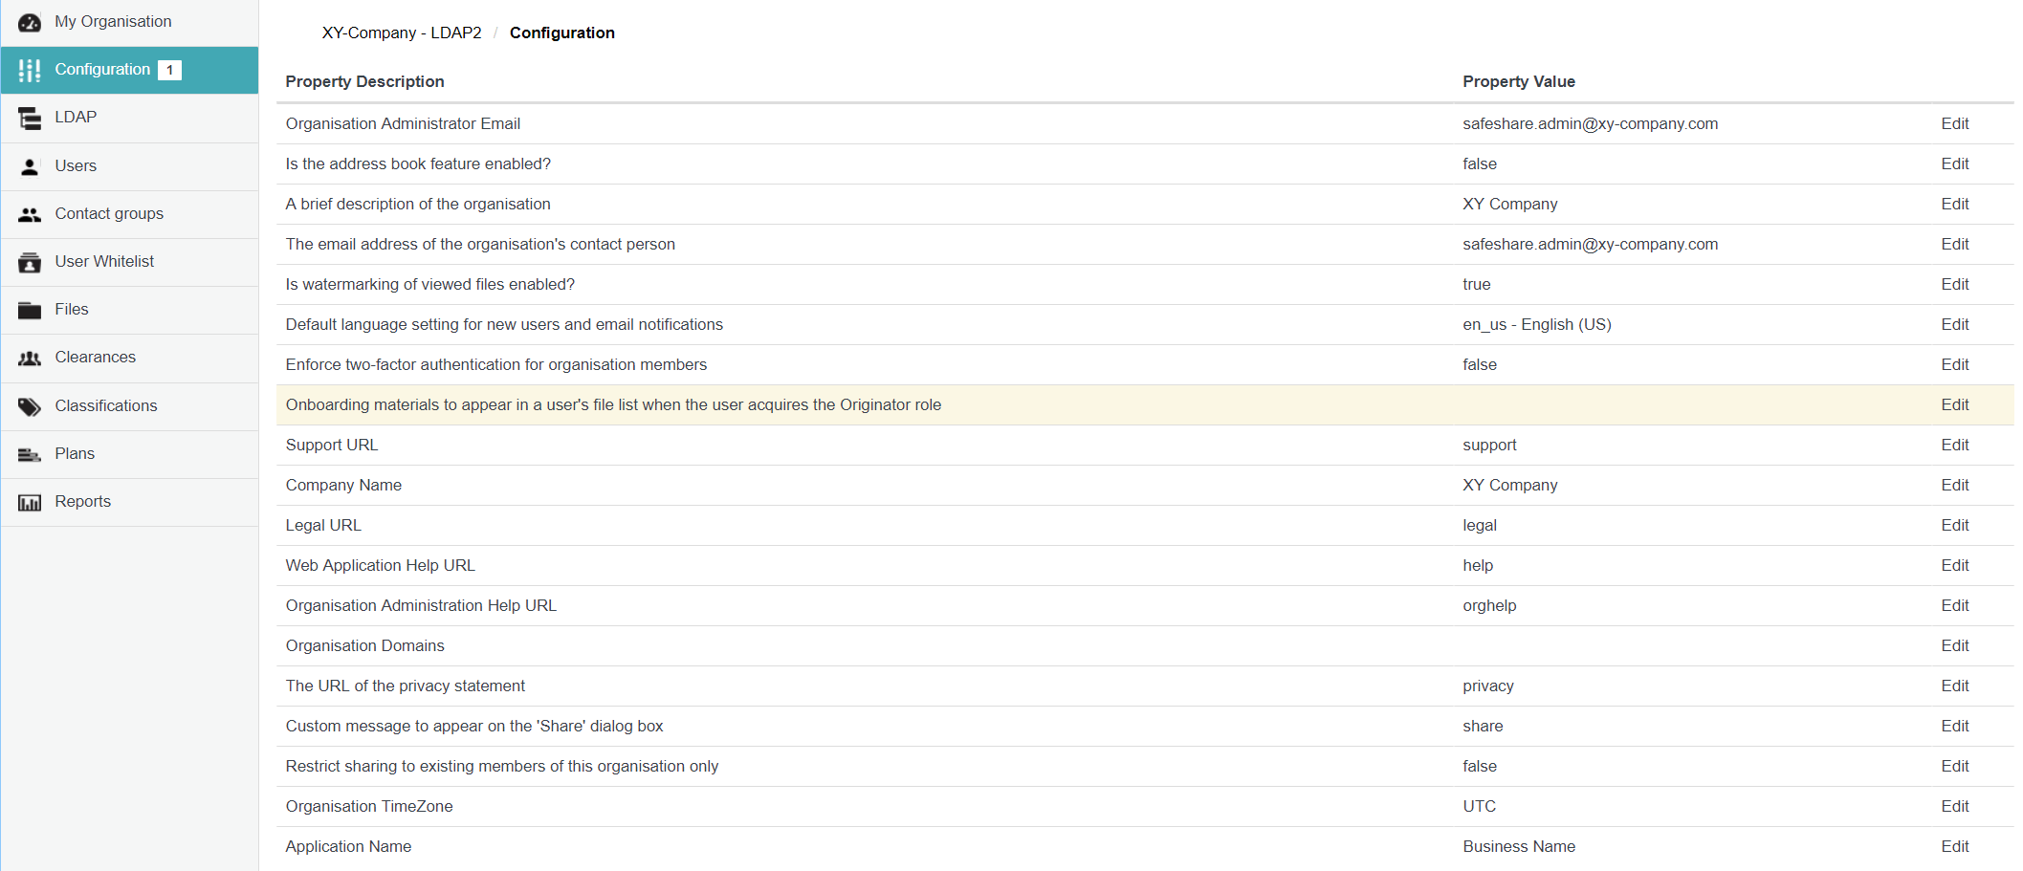Edit Organisation TimeZone
Image resolution: width=2023 pixels, height=871 pixels.
(1954, 806)
